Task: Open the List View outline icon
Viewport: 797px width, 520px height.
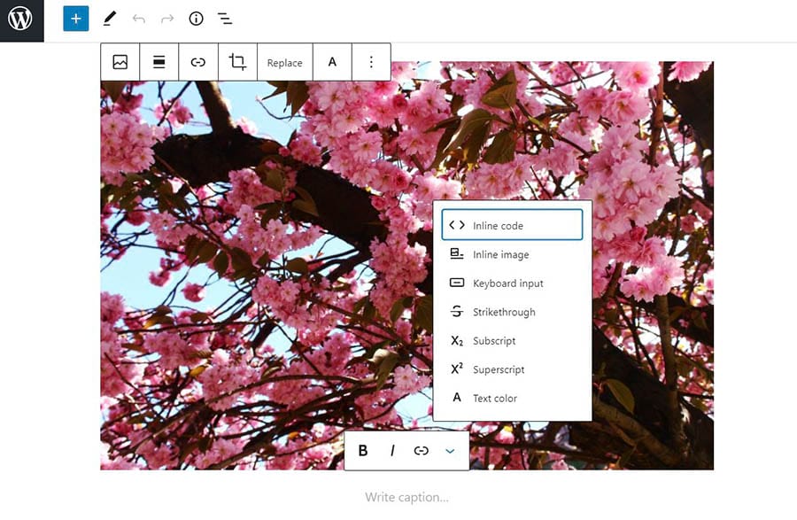Action: (225, 19)
